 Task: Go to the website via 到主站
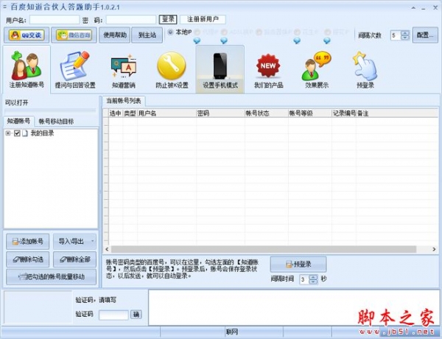point(147,35)
